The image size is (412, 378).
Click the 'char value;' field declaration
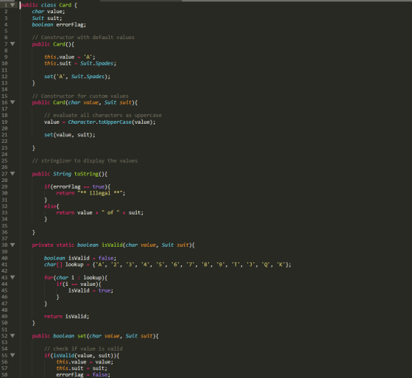(x=49, y=12)
